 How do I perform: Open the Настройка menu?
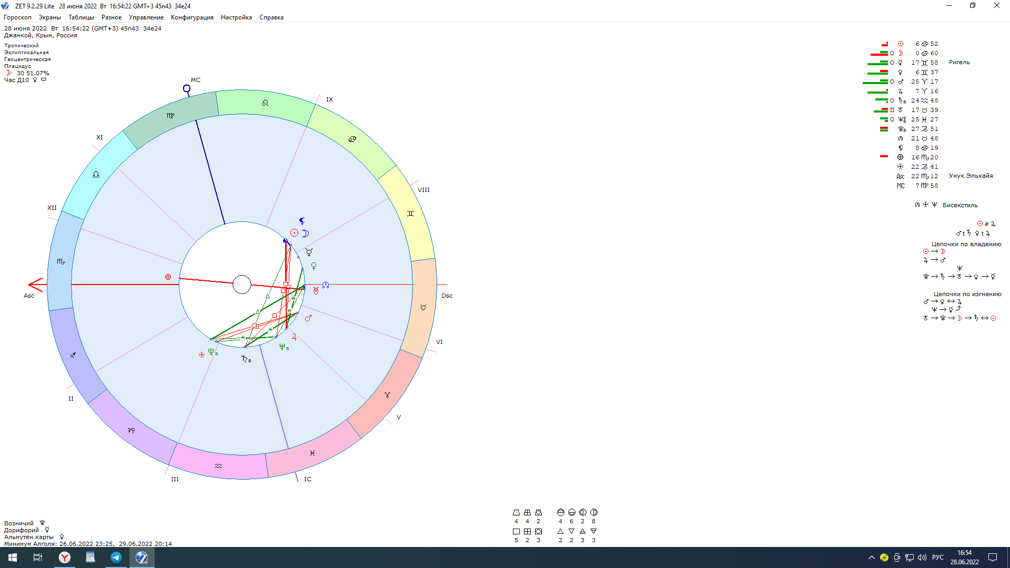[236, 17]
